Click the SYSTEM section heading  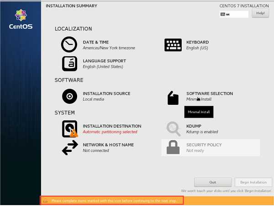click(x=65, y=113)
